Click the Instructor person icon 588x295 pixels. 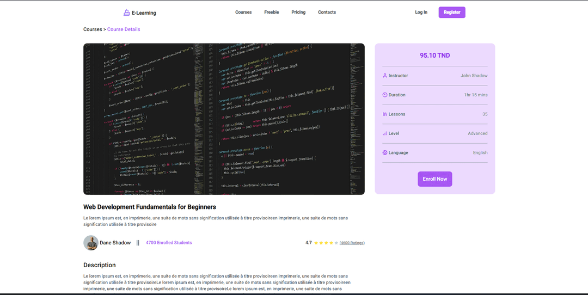(x=385, y=75)
